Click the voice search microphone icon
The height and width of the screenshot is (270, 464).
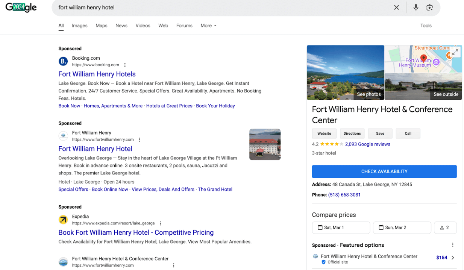pos(415,8)
